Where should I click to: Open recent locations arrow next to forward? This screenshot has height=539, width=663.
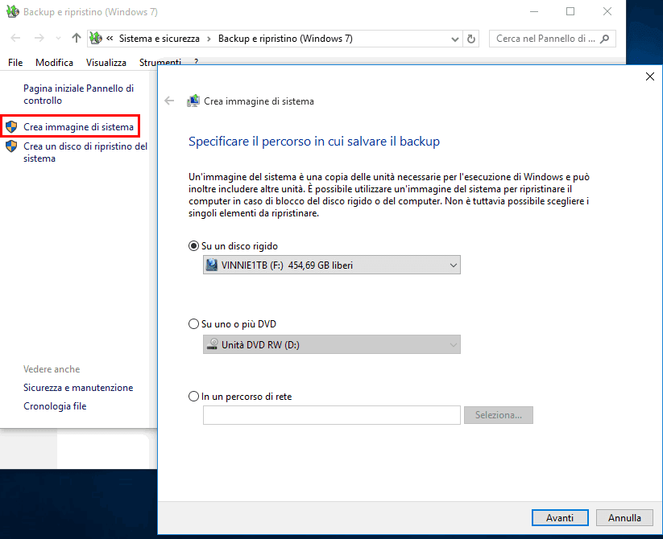58,39
